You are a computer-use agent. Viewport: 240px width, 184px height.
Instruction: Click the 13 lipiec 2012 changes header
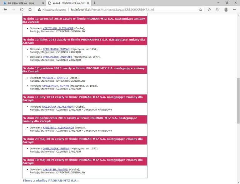click(85, 41)
